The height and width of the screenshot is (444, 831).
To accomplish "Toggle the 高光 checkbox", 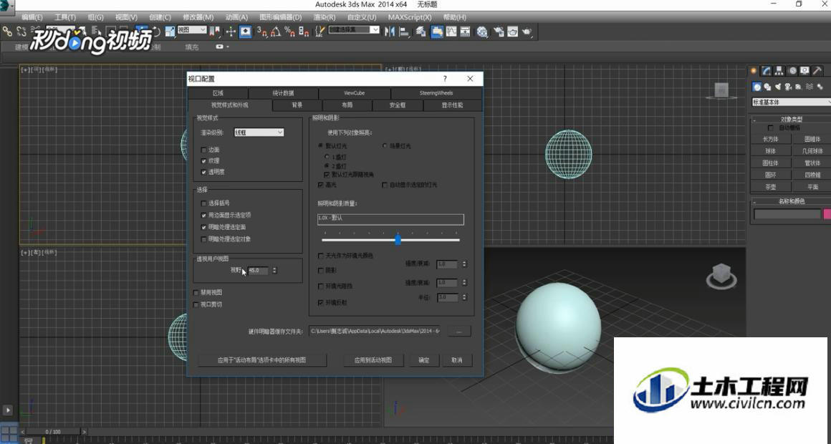I will pos(321,185).
